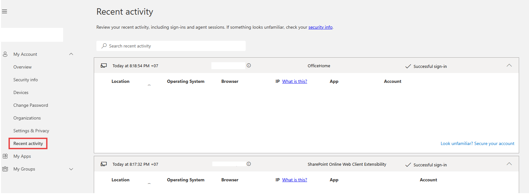Screen dimensions: 529x196
Task: Click 'Successful sign-in' text in SharePoint entry
Action: pos(430,165)
